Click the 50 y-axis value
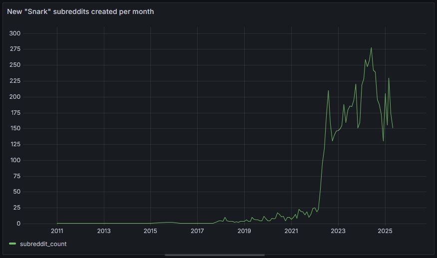 [x=16, y=192]
